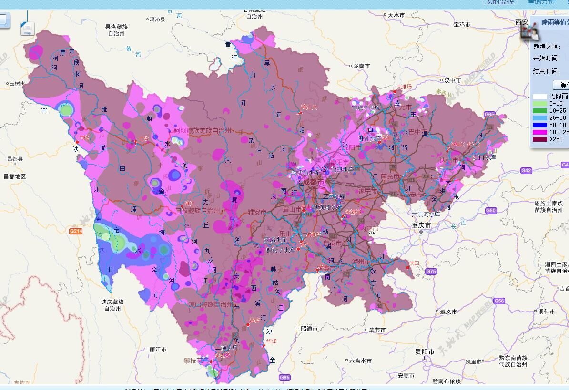Click the G75 highway shield

click(x=431, y=272)
